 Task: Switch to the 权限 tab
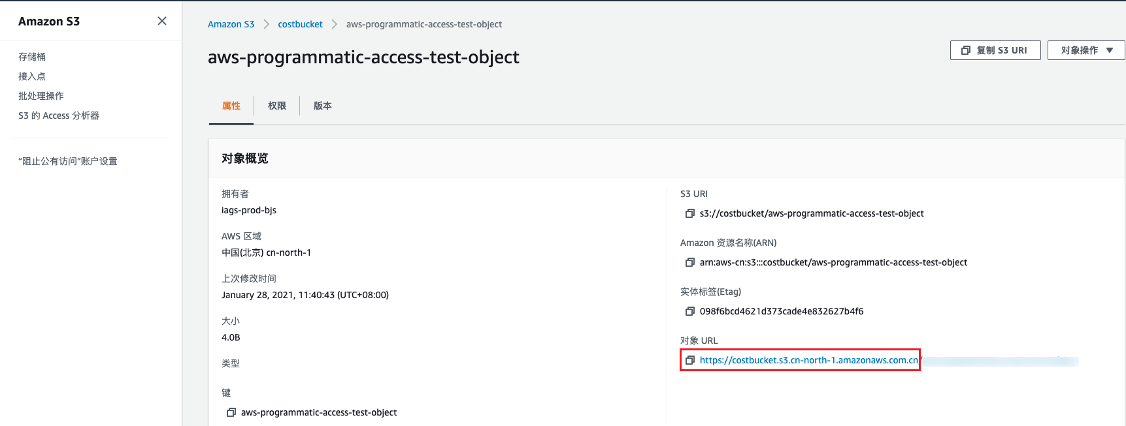[276, 106]
